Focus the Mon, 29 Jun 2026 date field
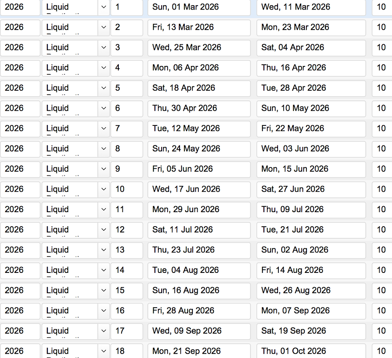The image size is (392, 358). tap(199, 209)
